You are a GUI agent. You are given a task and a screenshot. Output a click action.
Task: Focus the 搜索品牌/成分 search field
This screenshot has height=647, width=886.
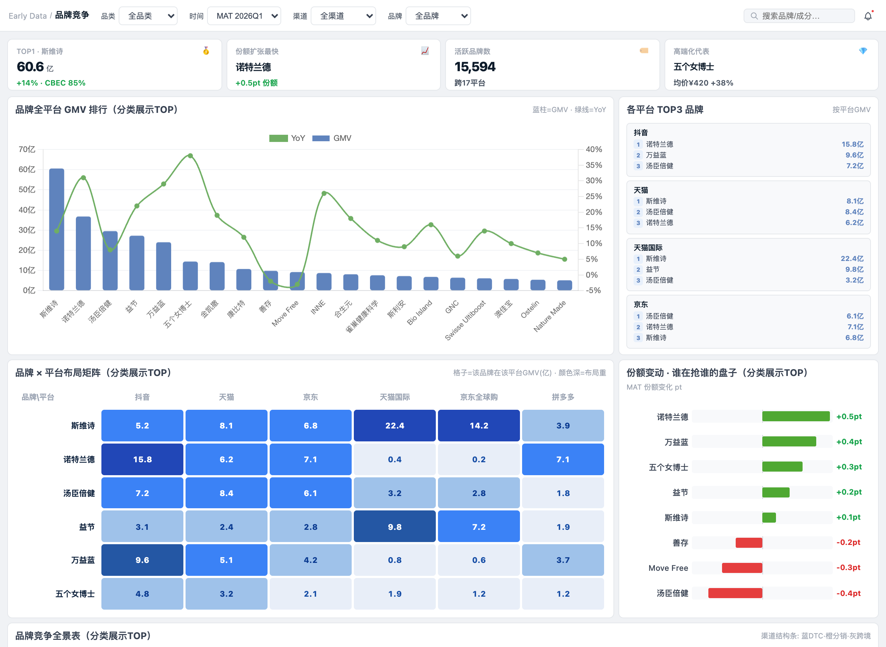coord(799,16)
